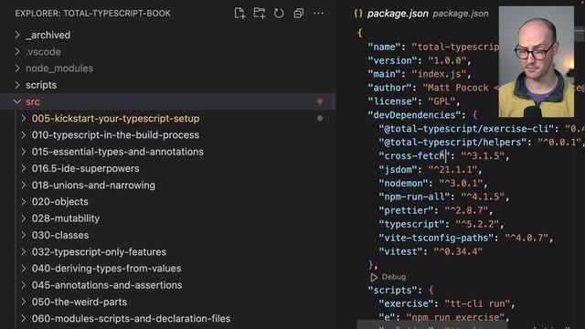Image resolution: width=585 pixels, height=329 pixels.
Task: Click the presenter webcam overlay
Action: [537, 61]
